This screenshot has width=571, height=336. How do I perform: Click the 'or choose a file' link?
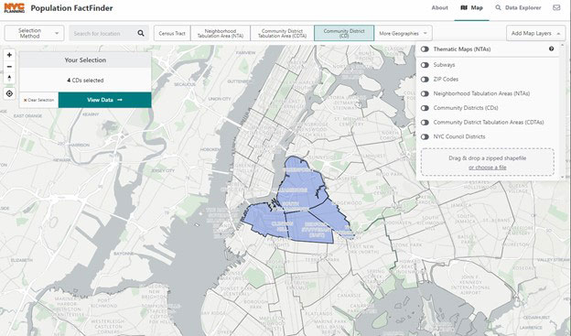(487, 168)
